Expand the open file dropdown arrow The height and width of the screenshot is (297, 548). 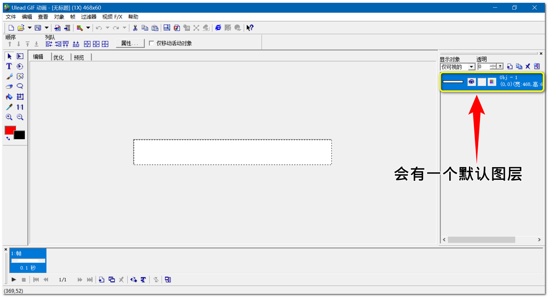click(x=30, y=28)
